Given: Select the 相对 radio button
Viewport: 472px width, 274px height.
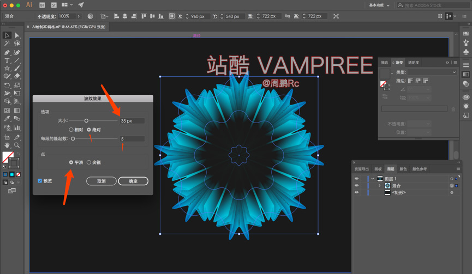Looking at the screenshot, I should click(x=71, y=130).
